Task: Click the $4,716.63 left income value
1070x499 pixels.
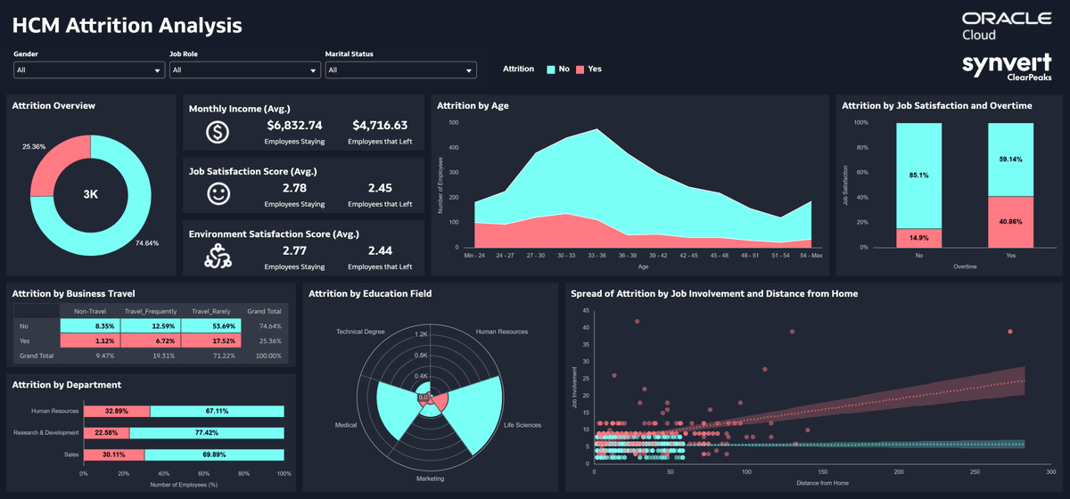Action: (x=380, y=126)
